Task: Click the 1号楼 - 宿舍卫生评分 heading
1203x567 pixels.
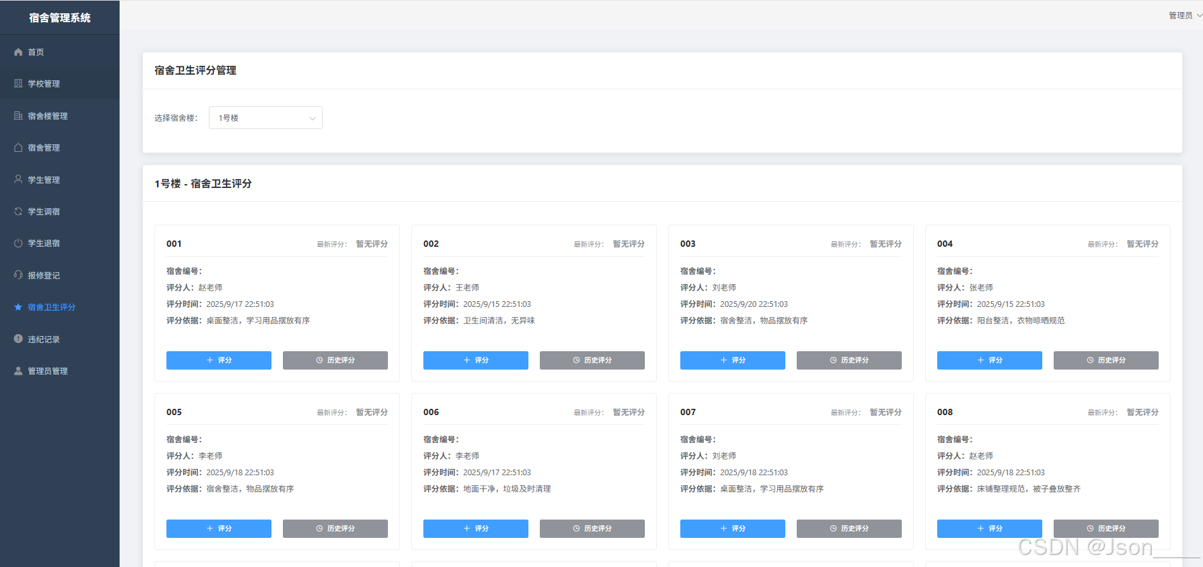Action: 203,184
